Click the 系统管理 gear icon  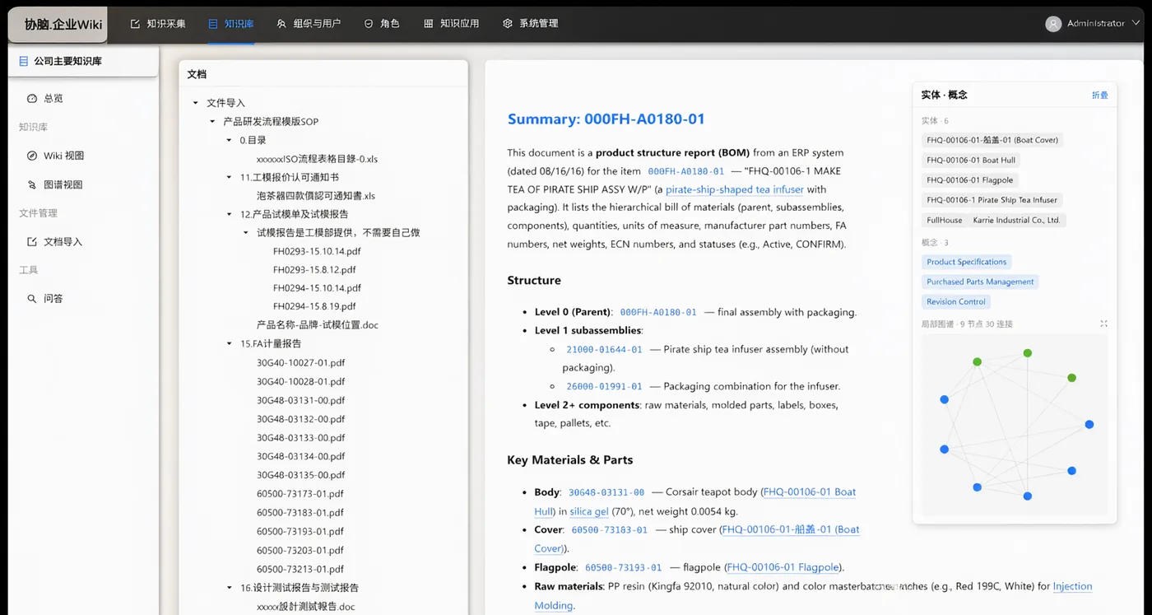507,24
